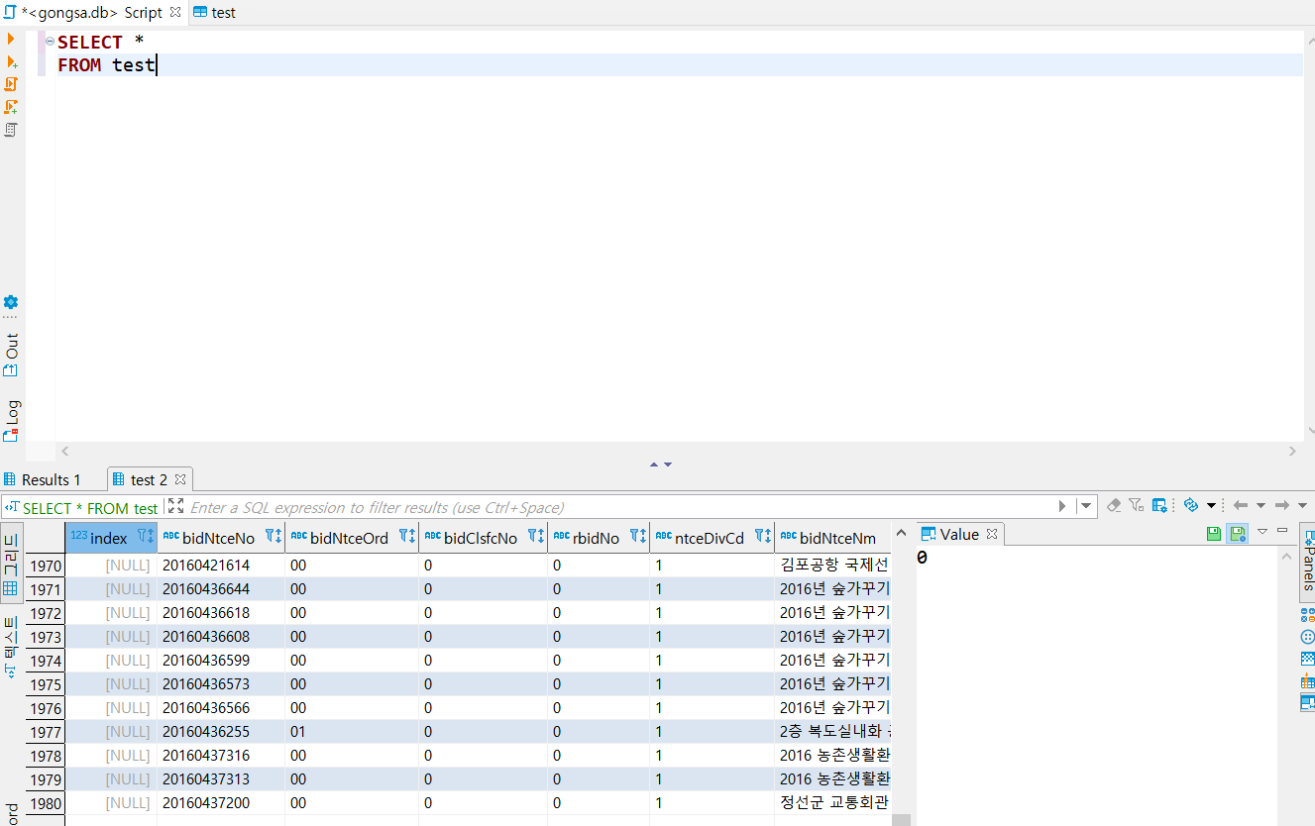Open forward history dropdown
The height and width of the screenshot is (826, 1315).
(x=1302, y=506)
